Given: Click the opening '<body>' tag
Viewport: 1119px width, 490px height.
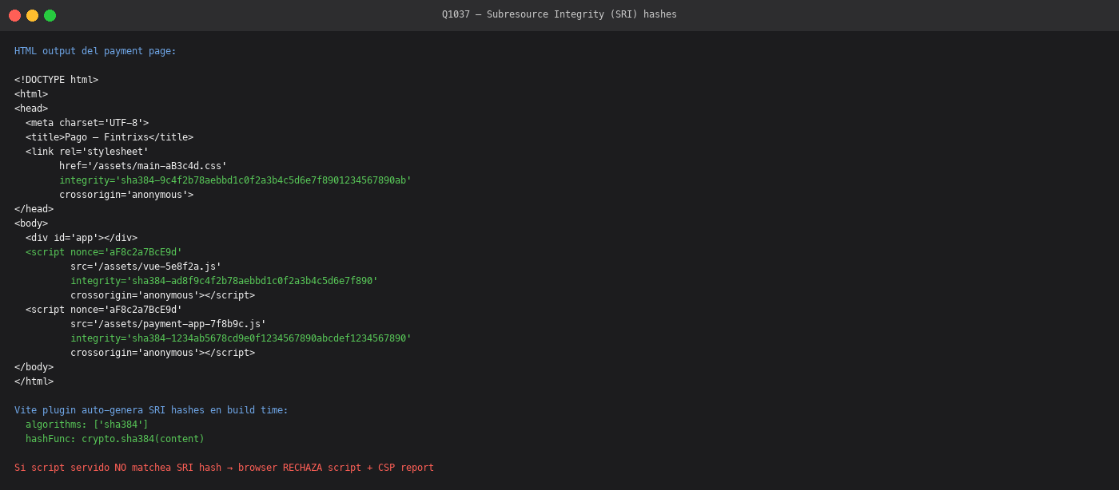Looking at the screenshot, I should [x=31, y=223].
